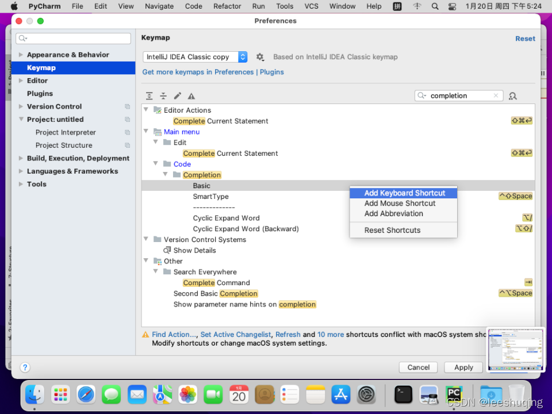
Task: Collapse the Main menu tree node
Action: [x=146, y=131]
